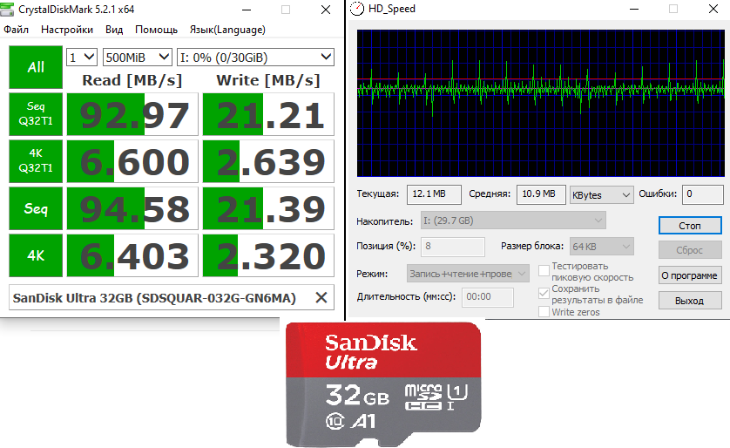Viewport: 730px width, 448px height.
Task: Open the Язык(Language) menu
Action: pos(227,29)
